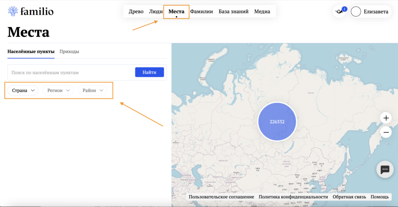
Task: Open the Медиа menu item
Action: 262,11
